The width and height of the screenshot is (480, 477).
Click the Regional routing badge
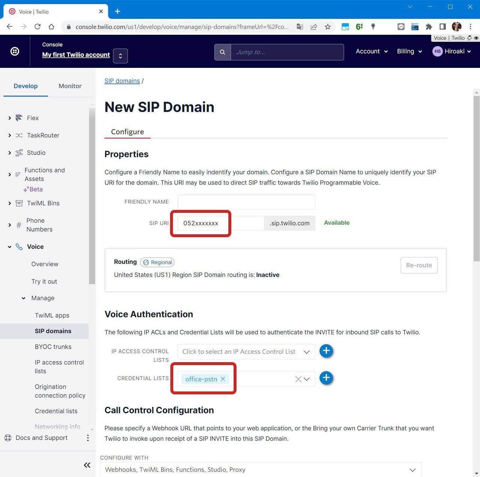157,262
